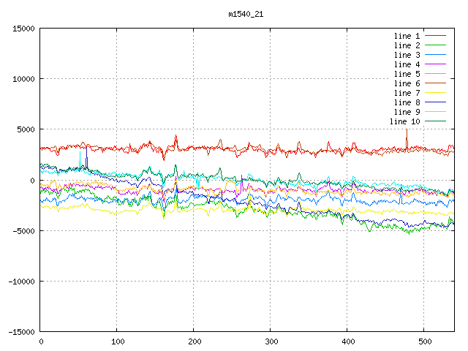The image size is (468, 351).
Task: Select the "line 3" legend entry text
Action: click(x=407, y=55)
